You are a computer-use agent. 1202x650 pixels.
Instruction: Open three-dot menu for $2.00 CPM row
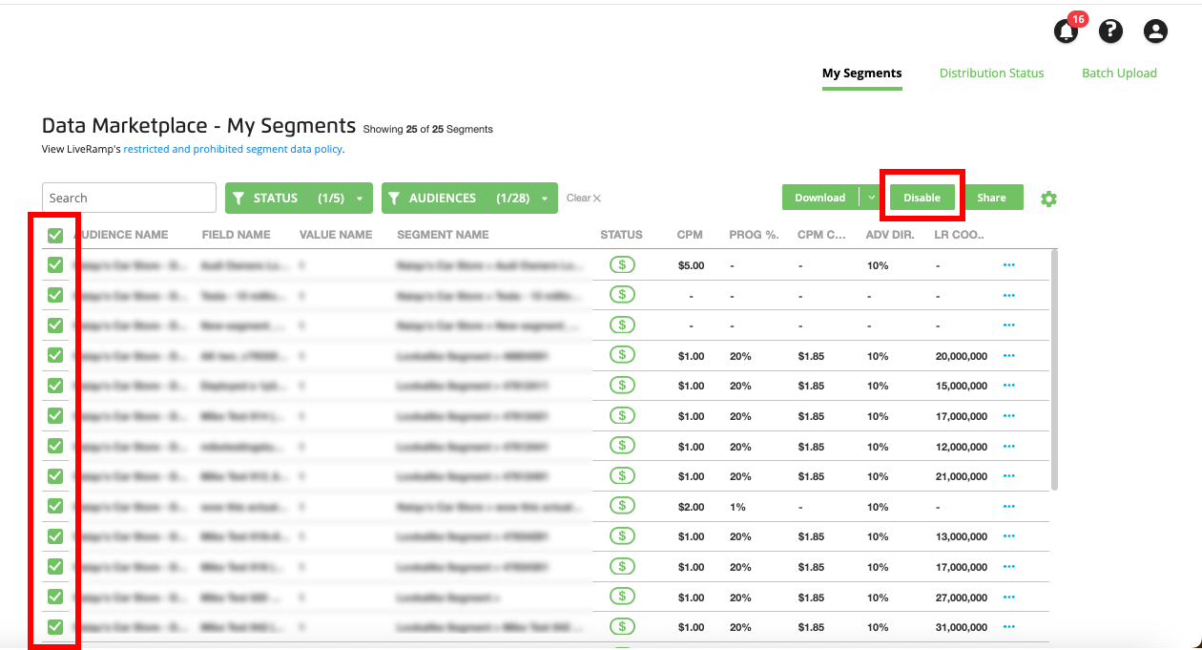click(x=1009, y=506)
